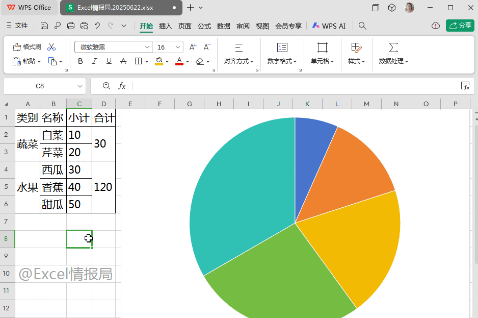Toggle Italic formatting
Image resolution: width=478 pixels, height=318 pixels.
[94, 61]
